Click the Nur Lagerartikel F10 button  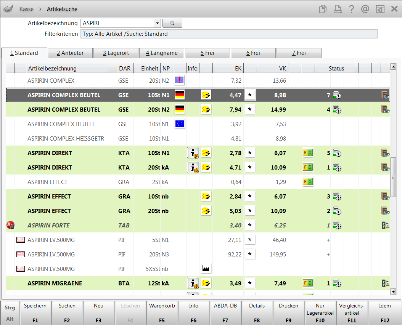320,313
